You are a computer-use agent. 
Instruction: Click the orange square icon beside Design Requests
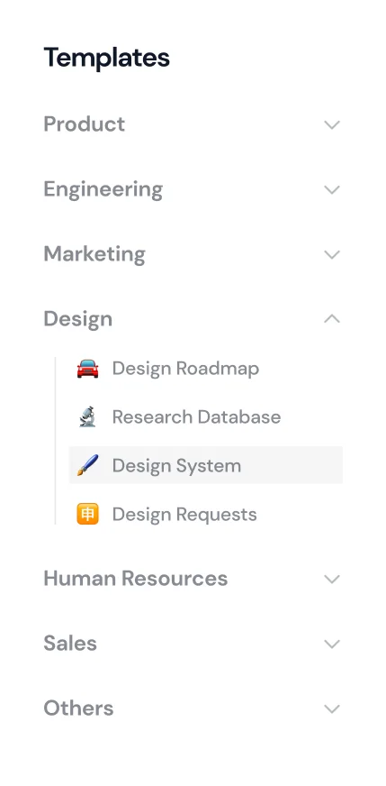87,515
